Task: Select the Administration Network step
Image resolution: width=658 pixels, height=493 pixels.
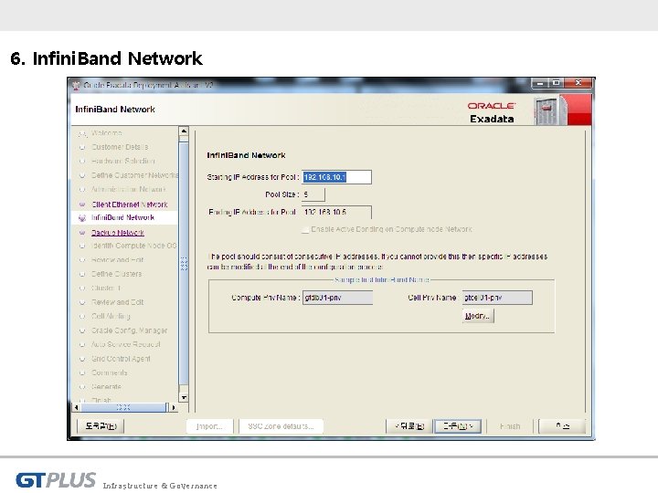Action: pos(129,189)
